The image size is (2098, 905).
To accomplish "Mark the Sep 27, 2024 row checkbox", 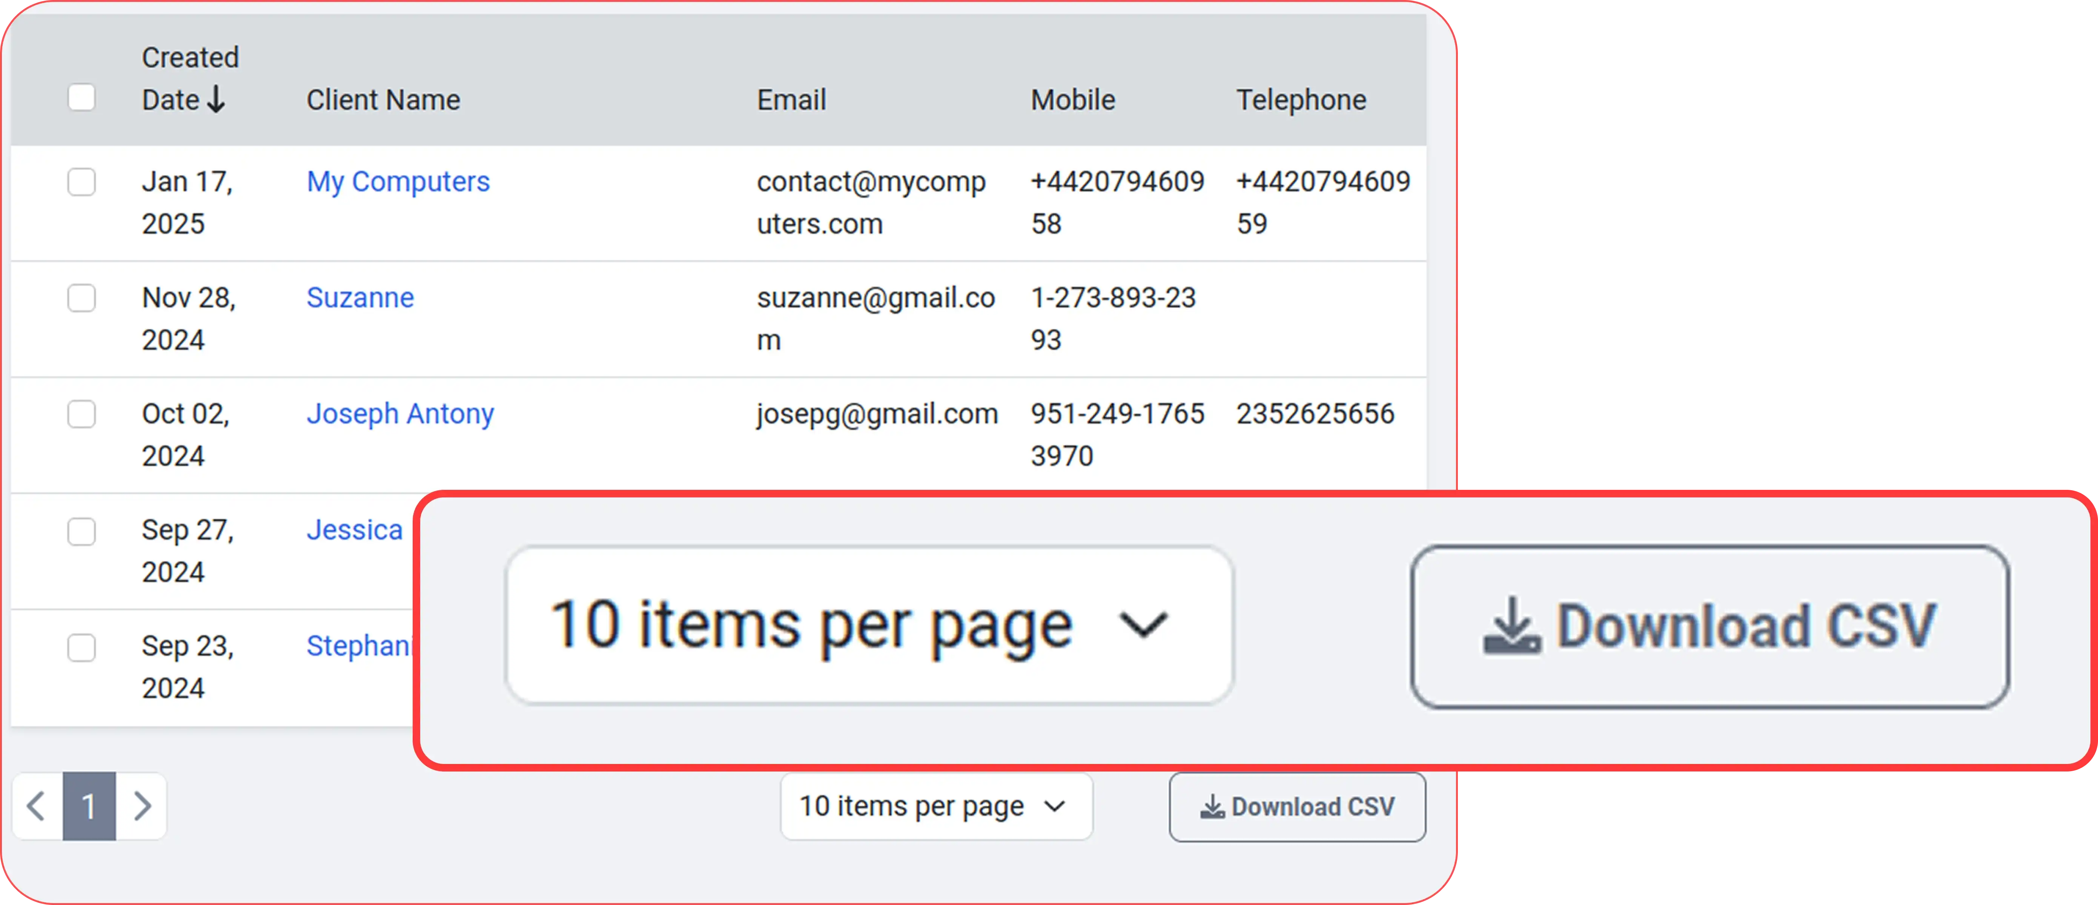I will [x=81, y=531].
